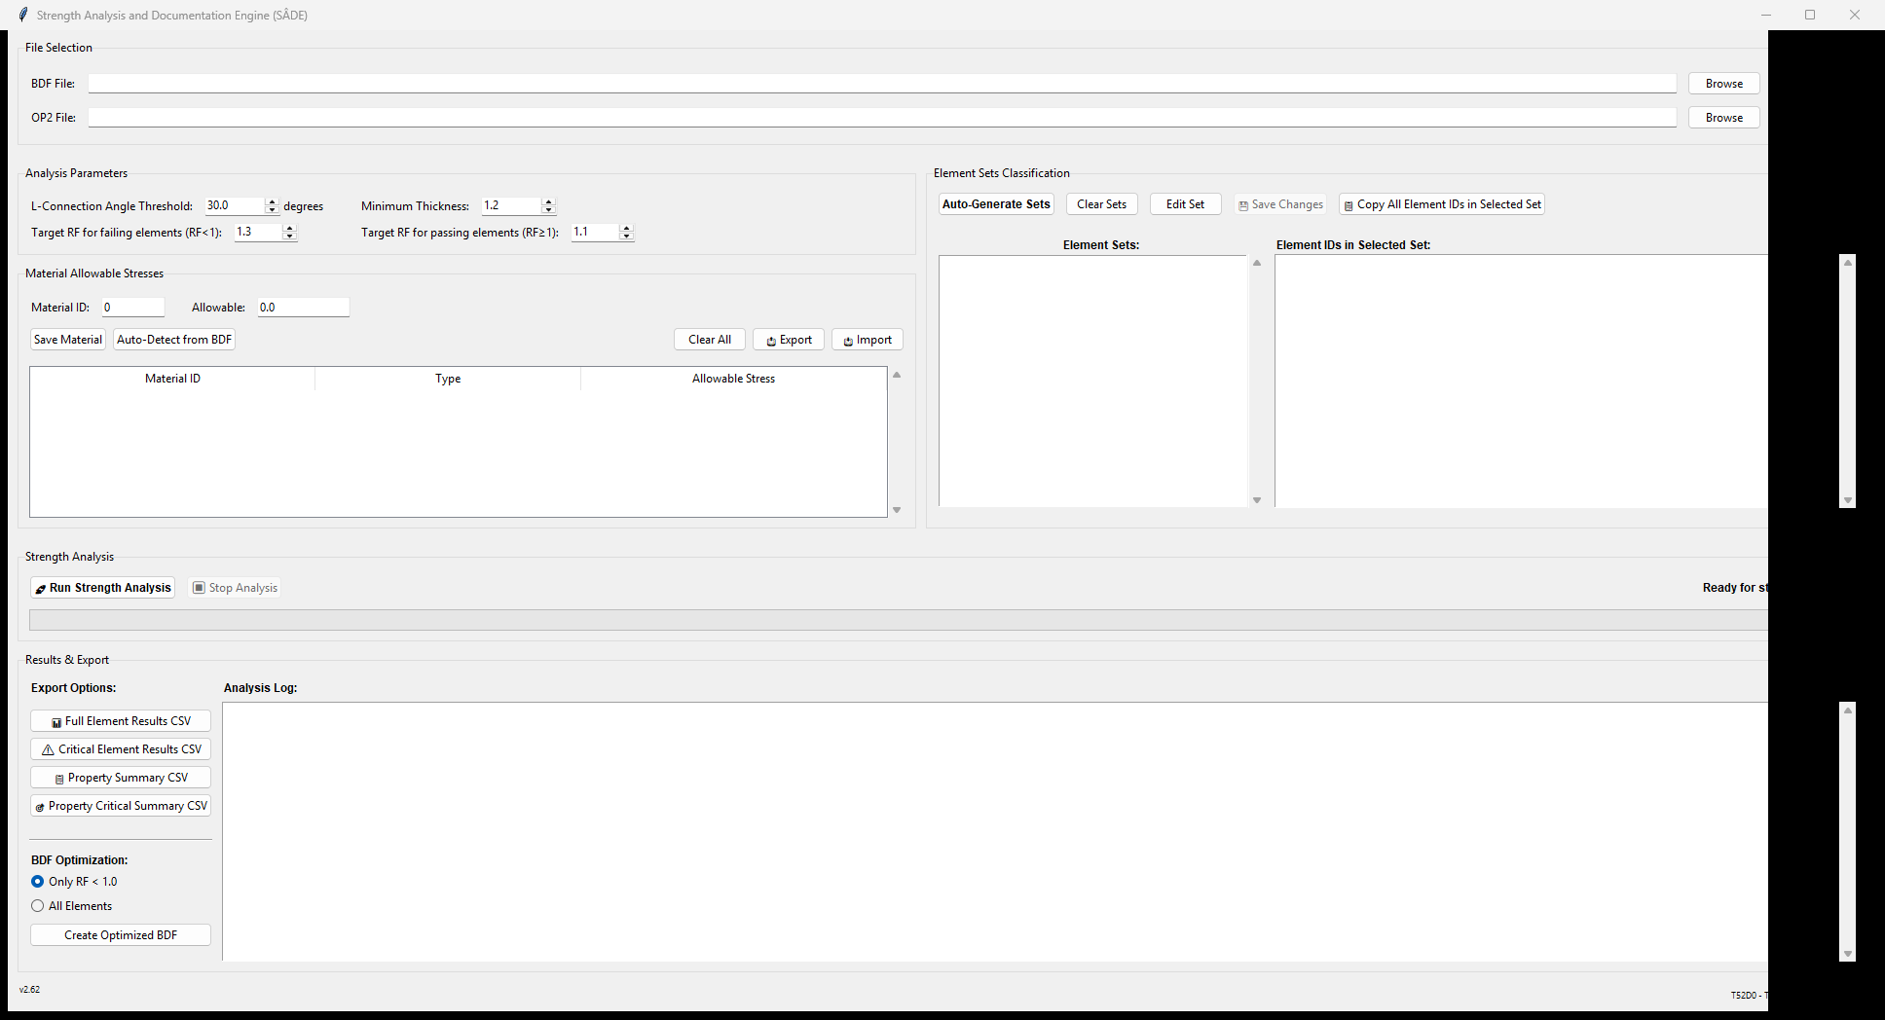Enable the All Elements optimization option

click(37, 905)
